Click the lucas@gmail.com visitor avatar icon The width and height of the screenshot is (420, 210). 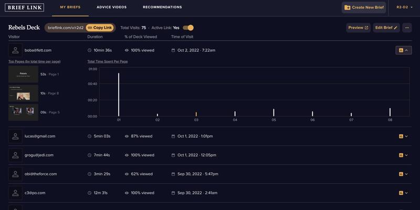(15, 136)
